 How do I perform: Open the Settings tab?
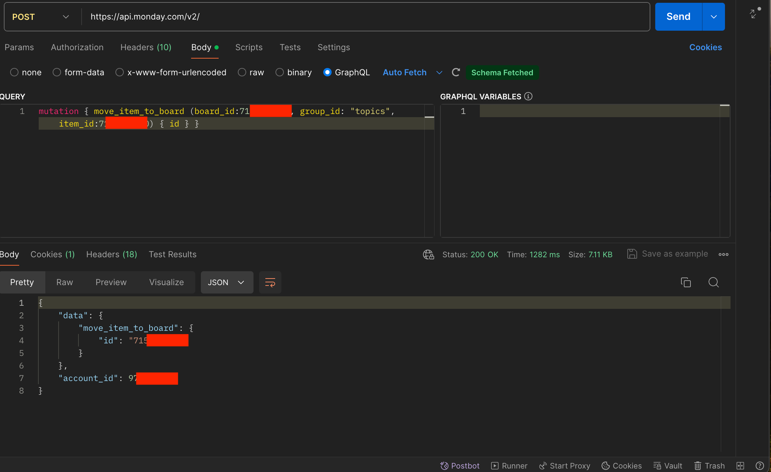tap(334, 47)
